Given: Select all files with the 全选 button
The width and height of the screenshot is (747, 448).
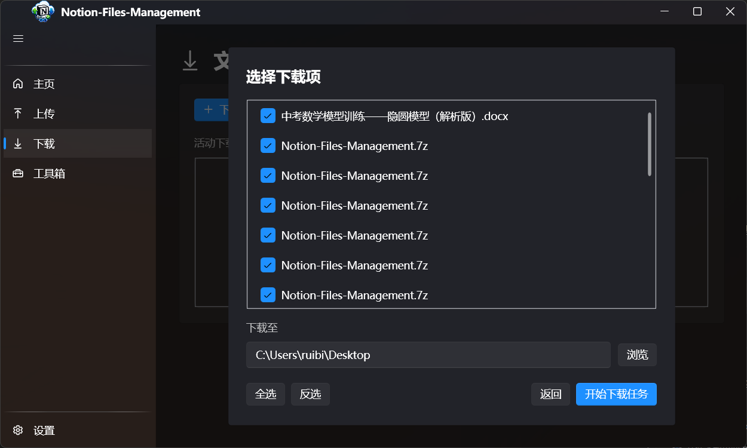Looking at the screenshot, I should coord(265,394).
